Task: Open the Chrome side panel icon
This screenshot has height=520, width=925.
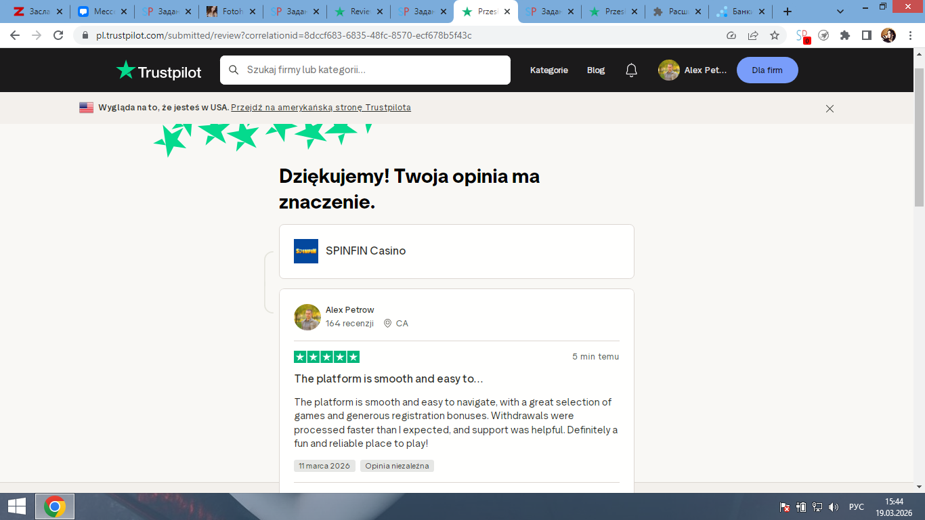Action: 866,35
